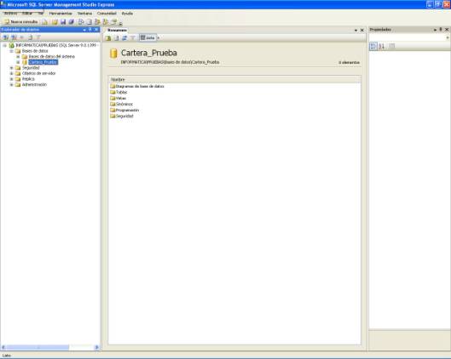Toggle the pin on Object Explorer panel
451x359 pixels.
[90, 29]
